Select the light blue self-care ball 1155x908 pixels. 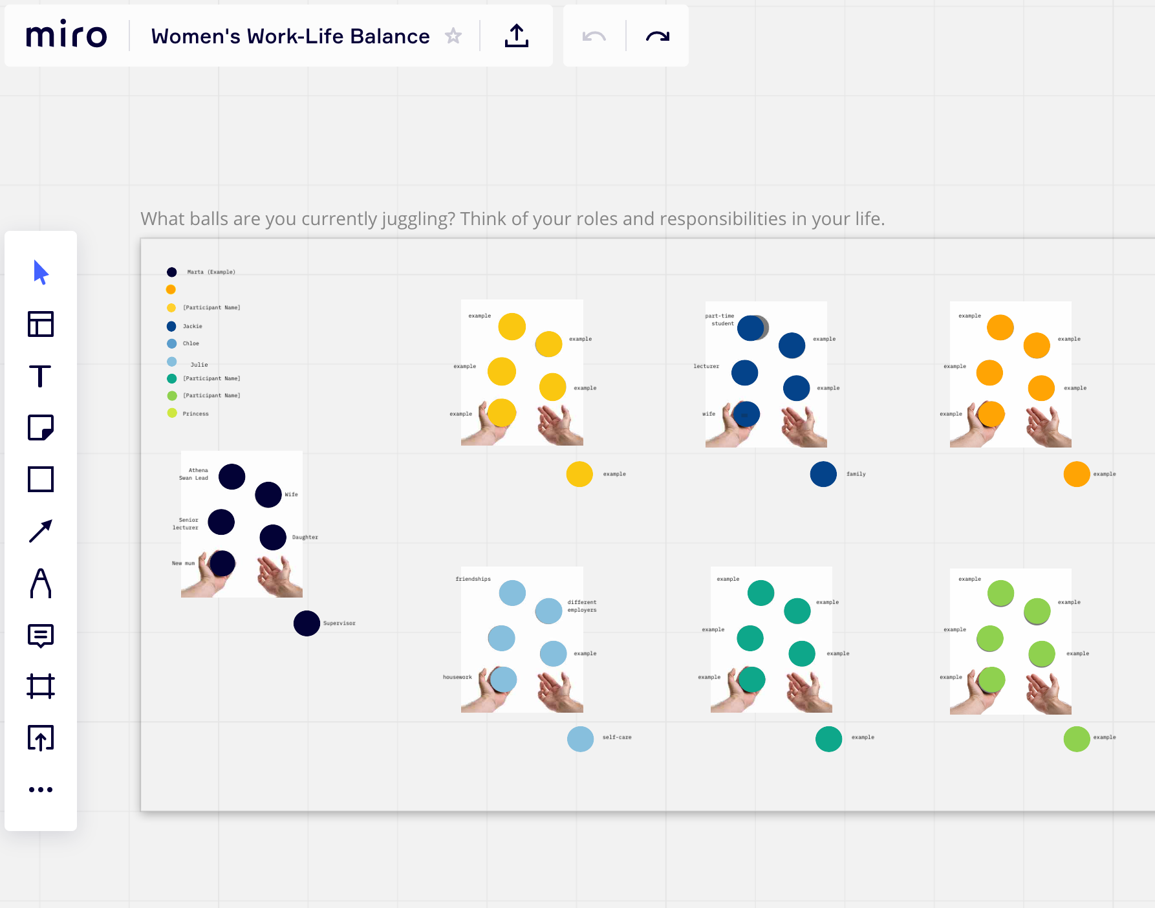580,739
